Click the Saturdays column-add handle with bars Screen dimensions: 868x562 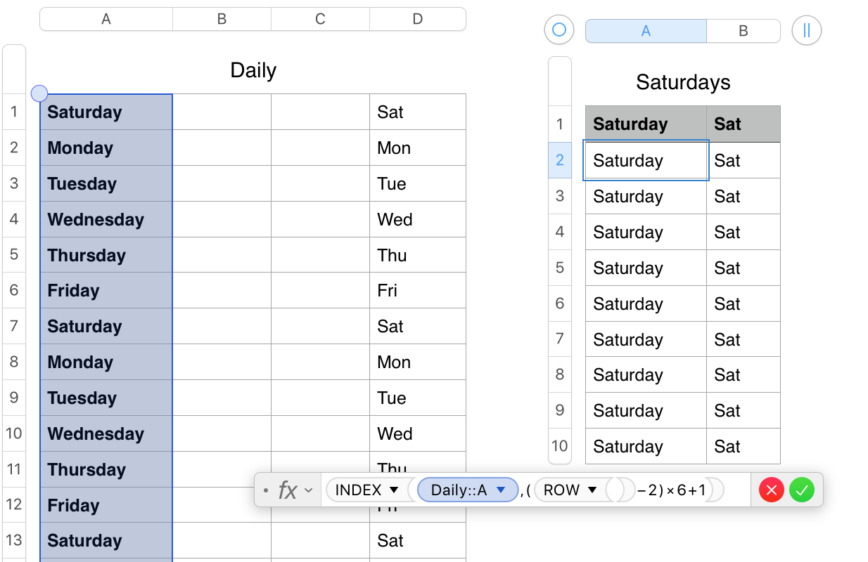806,30
